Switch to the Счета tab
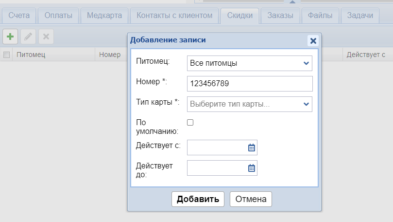Screen dimensions: 393x222 [x=19, y=16]
